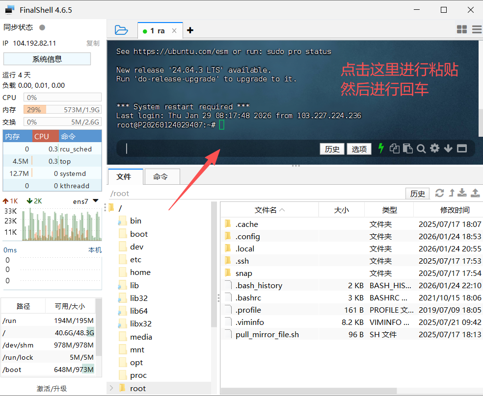Select the copy icon in terminal toolbar
The image size is (483, 396).
pos(394,148)
